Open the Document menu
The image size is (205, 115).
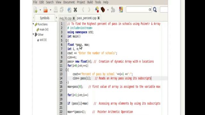(x=69, y=2)
